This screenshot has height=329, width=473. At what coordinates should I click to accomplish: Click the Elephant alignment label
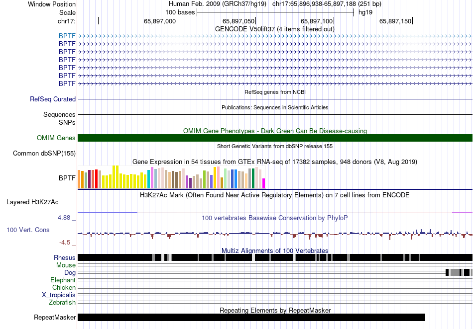coord(63,280)
